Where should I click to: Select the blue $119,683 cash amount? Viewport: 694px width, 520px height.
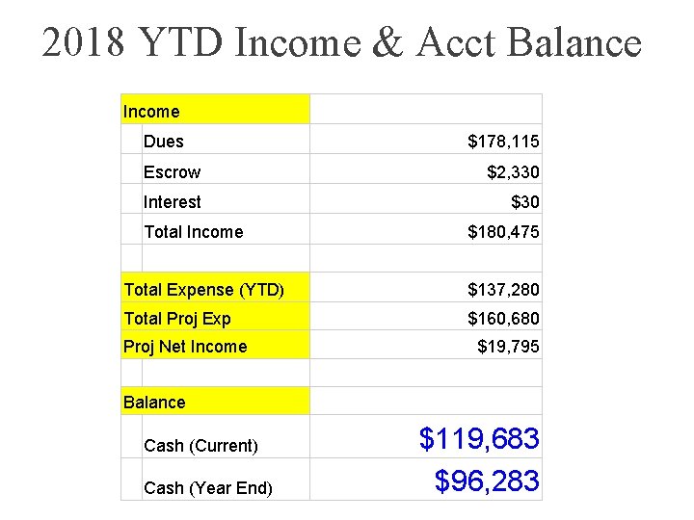click(479, 440)
